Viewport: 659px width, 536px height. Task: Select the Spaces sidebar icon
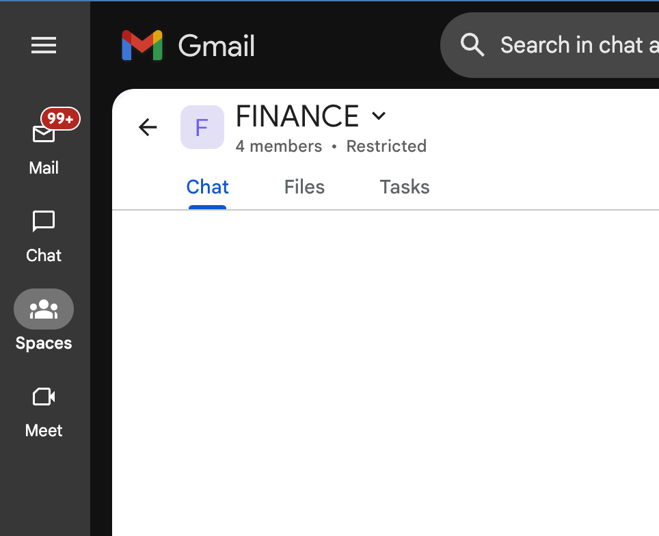44,310
